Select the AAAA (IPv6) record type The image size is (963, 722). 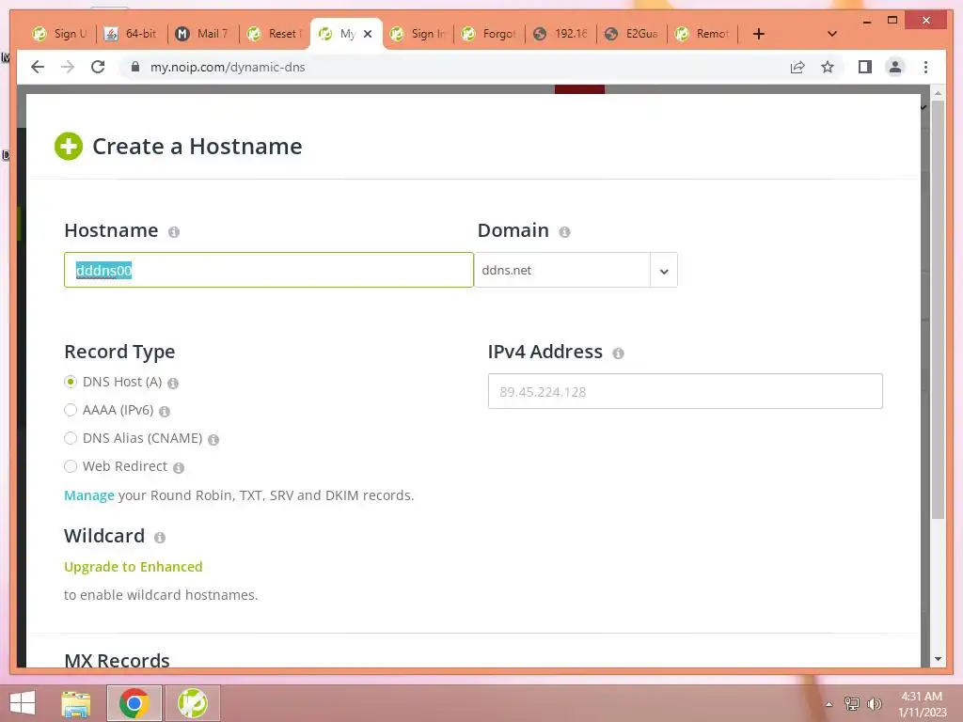tap(71, 410)
